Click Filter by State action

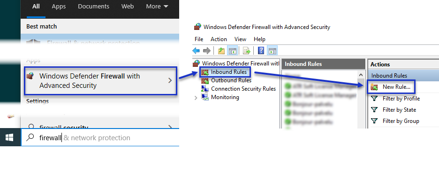[399, 109]
